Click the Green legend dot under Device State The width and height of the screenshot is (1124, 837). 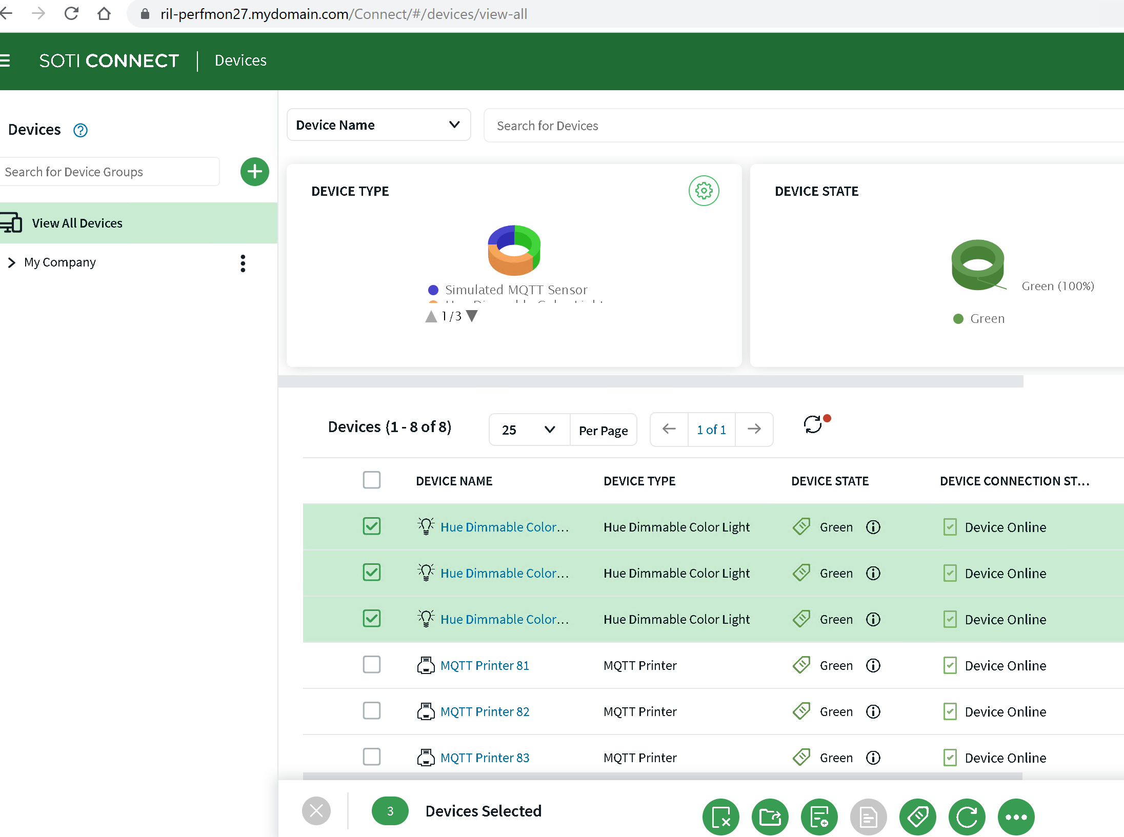(958, 319)
